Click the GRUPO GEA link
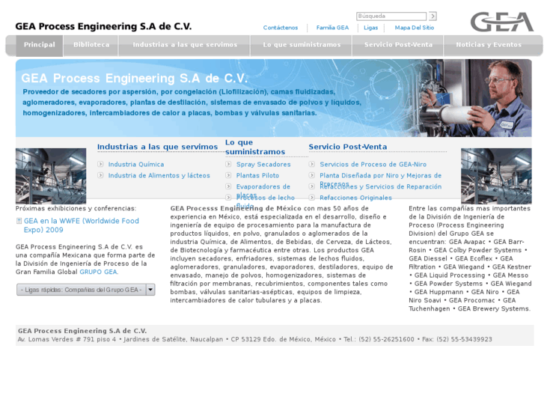544x408 pixels. [x=99, y=272]
